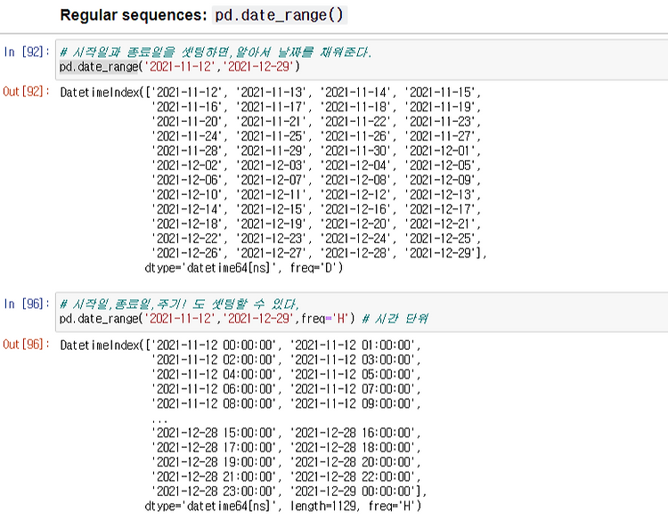Click the freq='H' argument in cell 96

coord(325,319)
